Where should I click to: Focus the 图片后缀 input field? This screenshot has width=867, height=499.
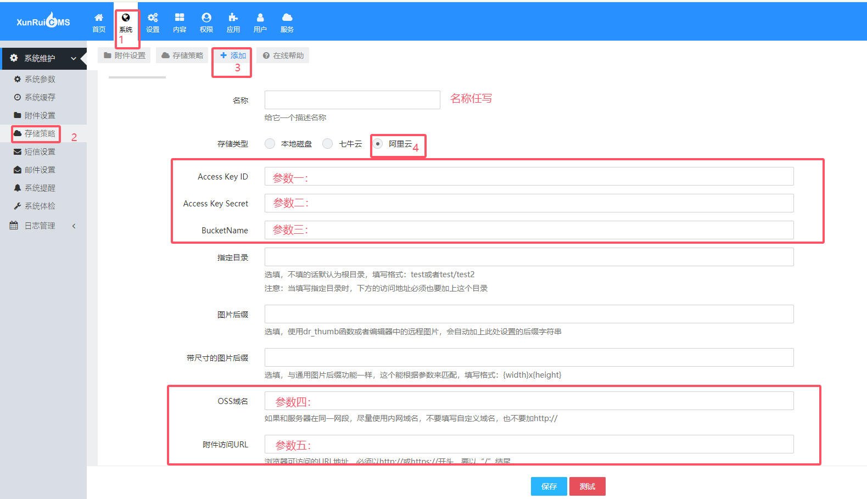(x=529, y=314)
